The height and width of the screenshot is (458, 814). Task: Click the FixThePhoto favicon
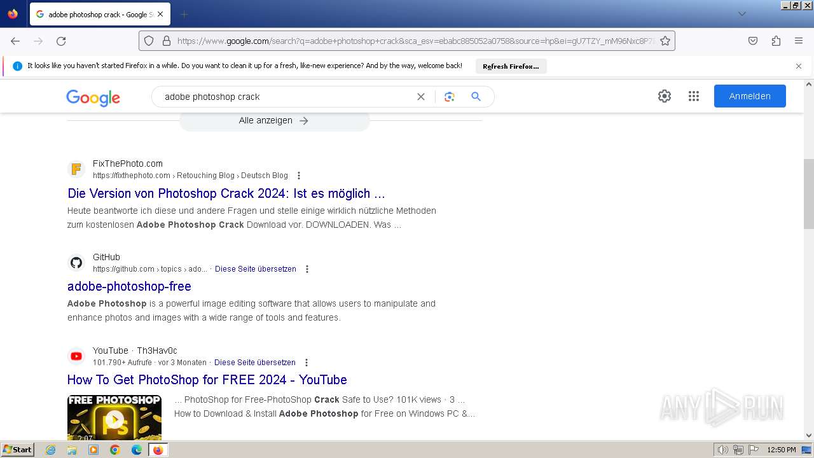(x=76, y=169)
